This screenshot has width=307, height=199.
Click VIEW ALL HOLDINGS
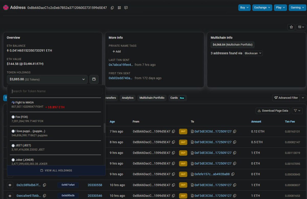click(56, 170)
